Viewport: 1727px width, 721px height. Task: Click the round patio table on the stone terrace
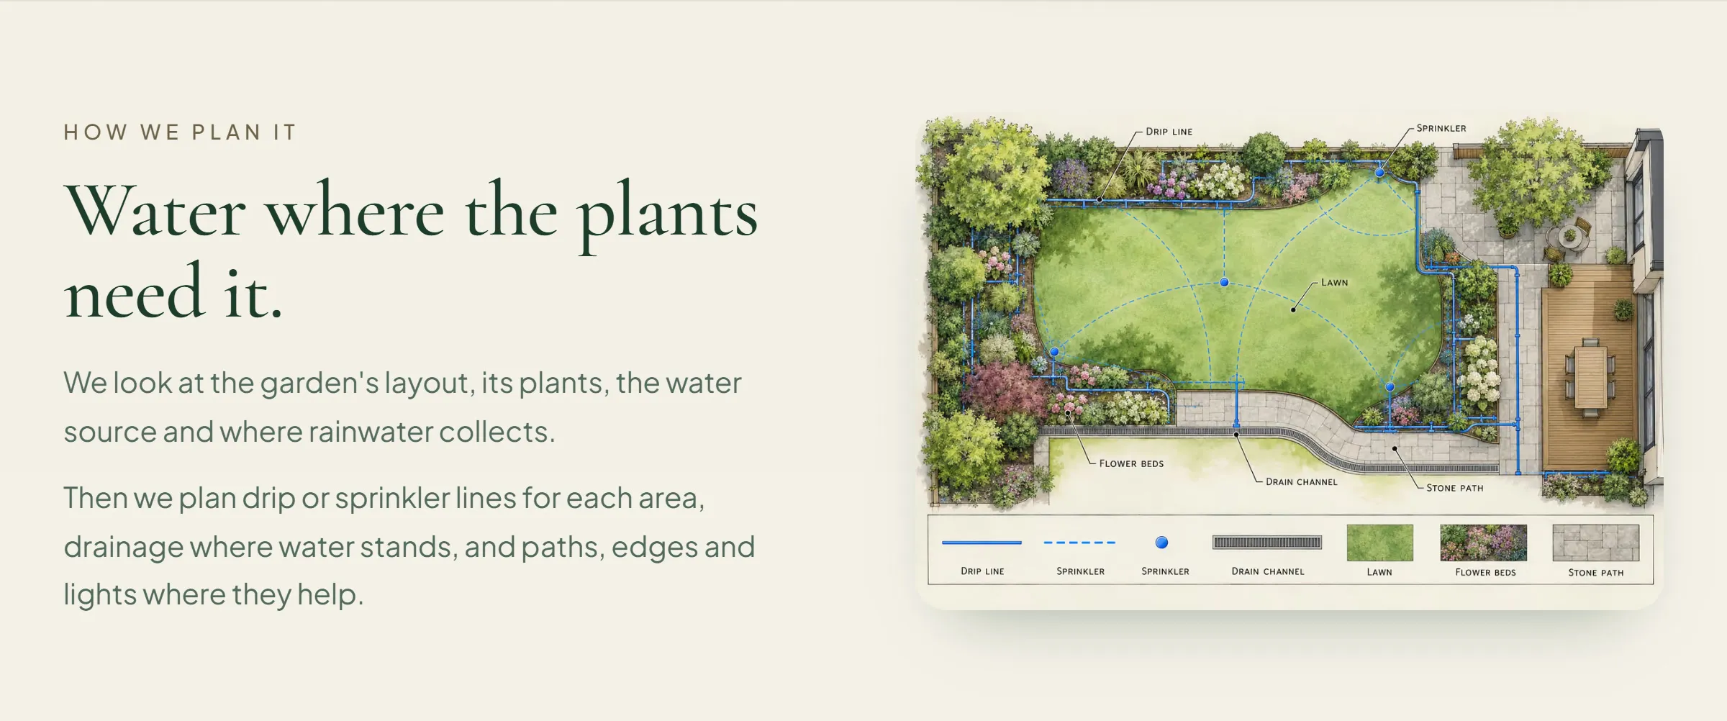click(x=1569, y=237)
